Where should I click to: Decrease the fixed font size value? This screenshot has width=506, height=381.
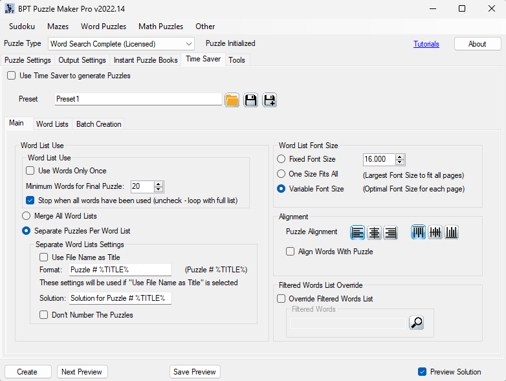[400, 162]
